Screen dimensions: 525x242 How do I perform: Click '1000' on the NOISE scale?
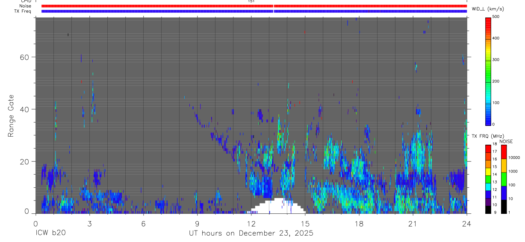(513, 171)
